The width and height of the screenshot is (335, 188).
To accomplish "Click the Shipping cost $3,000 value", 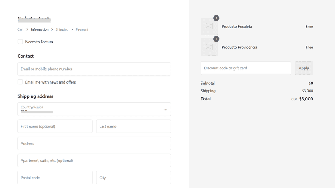I will [x=307, y=91].
